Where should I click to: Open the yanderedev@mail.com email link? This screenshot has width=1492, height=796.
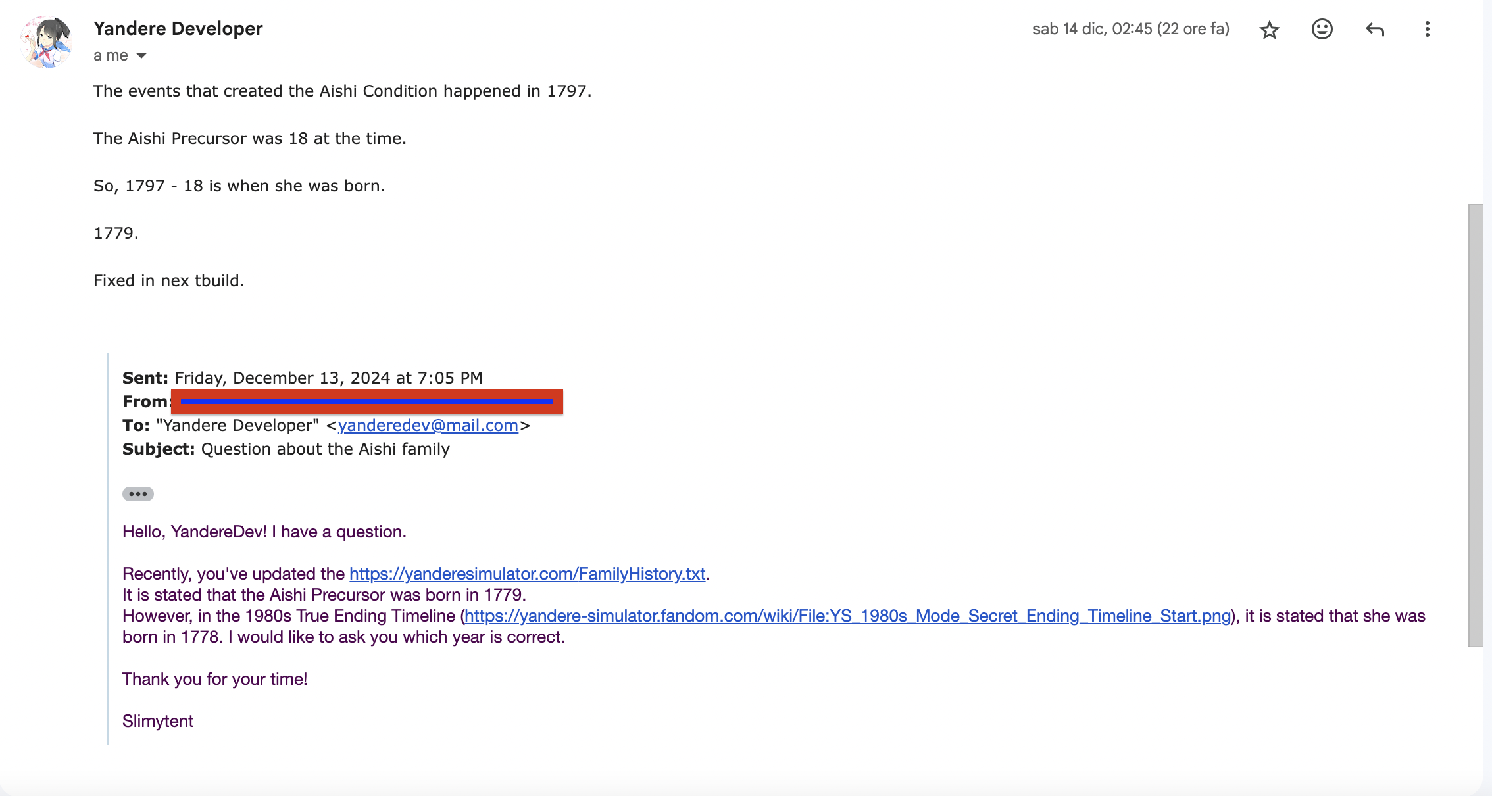428,426
